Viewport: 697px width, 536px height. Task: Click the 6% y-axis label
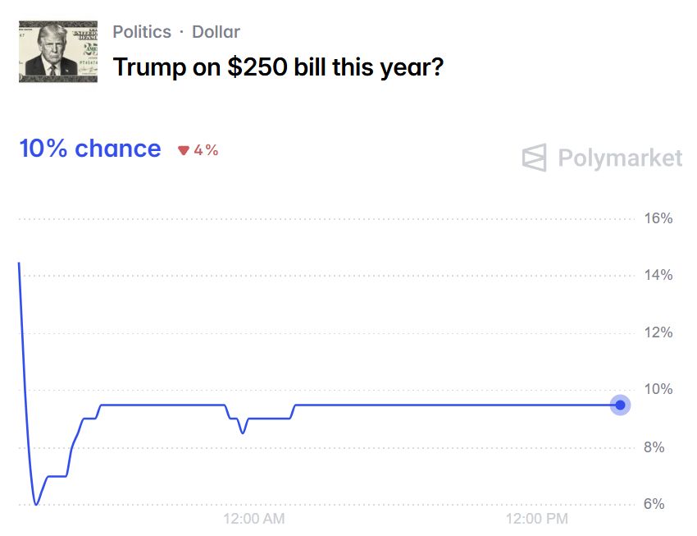pyautogui.click(x=654, y=504)
